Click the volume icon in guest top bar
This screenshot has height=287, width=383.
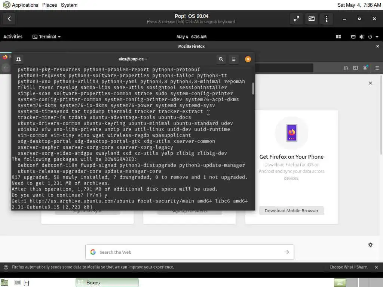click(x=362, y=37)
